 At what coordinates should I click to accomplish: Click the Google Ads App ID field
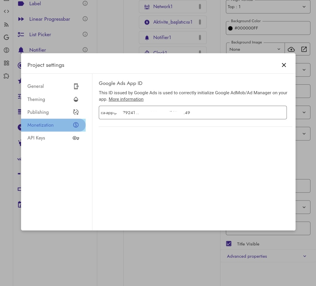[x=193, y=113]
